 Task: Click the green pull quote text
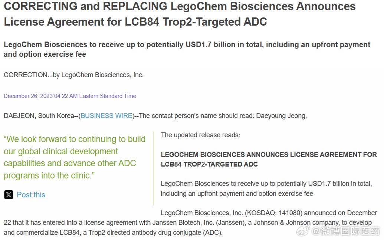click(75, 157)
